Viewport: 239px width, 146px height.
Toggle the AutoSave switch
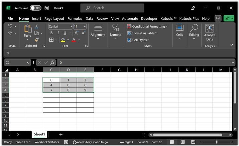pyautogui.click(x=36, y=8)
